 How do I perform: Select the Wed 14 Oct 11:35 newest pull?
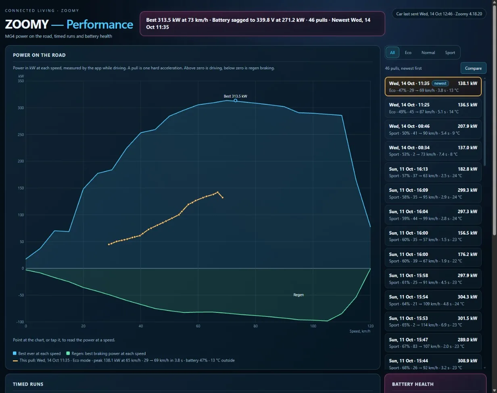433,87
